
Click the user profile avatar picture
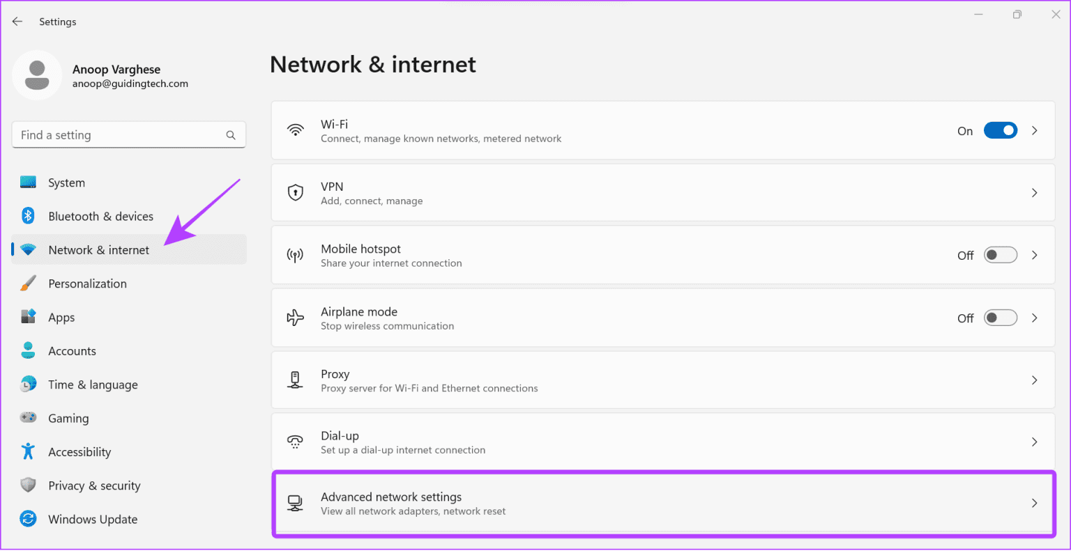point(38,75)
